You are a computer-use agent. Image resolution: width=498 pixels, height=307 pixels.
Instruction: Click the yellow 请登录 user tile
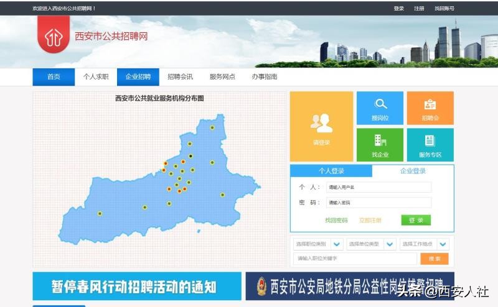321,127
